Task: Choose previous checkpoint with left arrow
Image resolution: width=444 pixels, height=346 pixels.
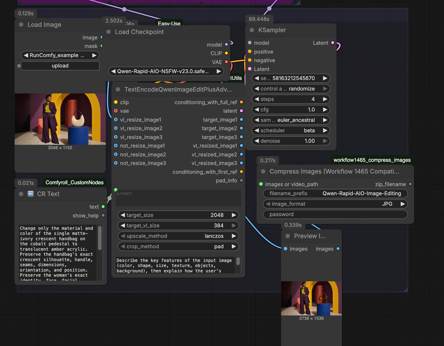Action: 113,71
